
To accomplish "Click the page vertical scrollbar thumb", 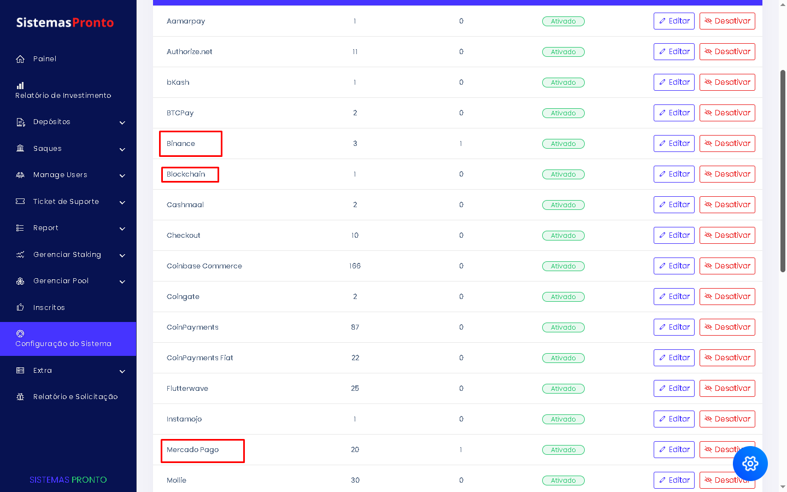I will (x=783, y=171).
